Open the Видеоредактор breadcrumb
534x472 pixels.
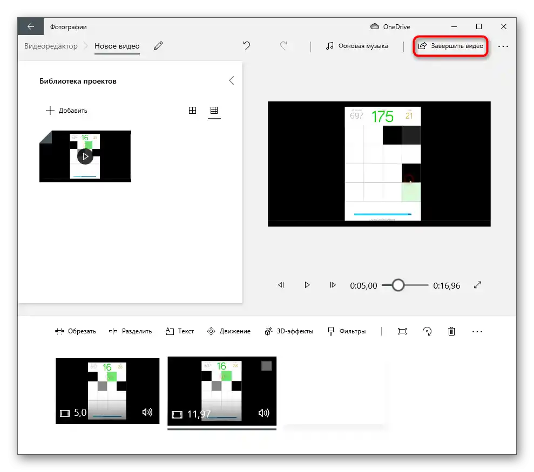click(51, 46)
